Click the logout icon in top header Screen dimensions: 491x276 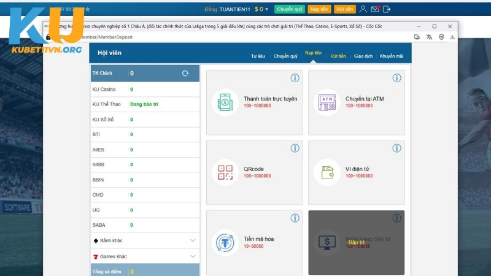[387, 9]
